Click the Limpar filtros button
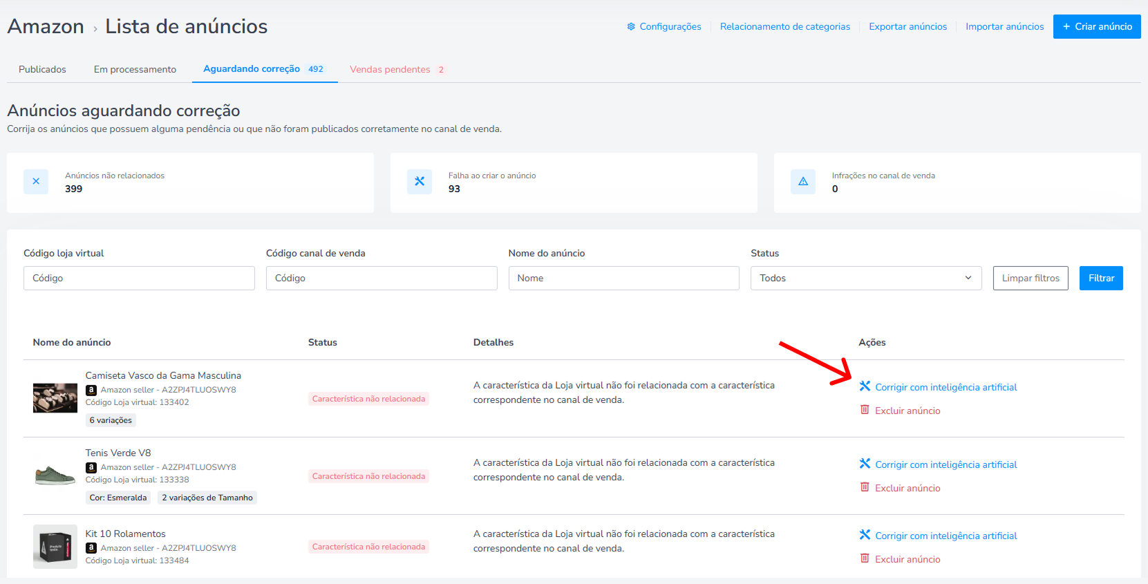Viewport: 1148px width, 584px height. tap(1031, 278)
